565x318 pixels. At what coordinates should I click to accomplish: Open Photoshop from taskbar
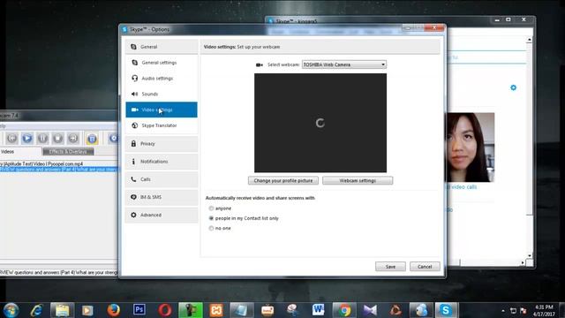coord(139,310)
